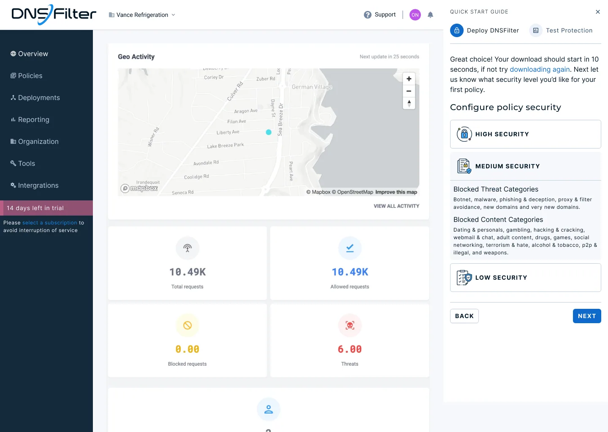Click the Reporting bar chart icon

[x=14, y=119]
